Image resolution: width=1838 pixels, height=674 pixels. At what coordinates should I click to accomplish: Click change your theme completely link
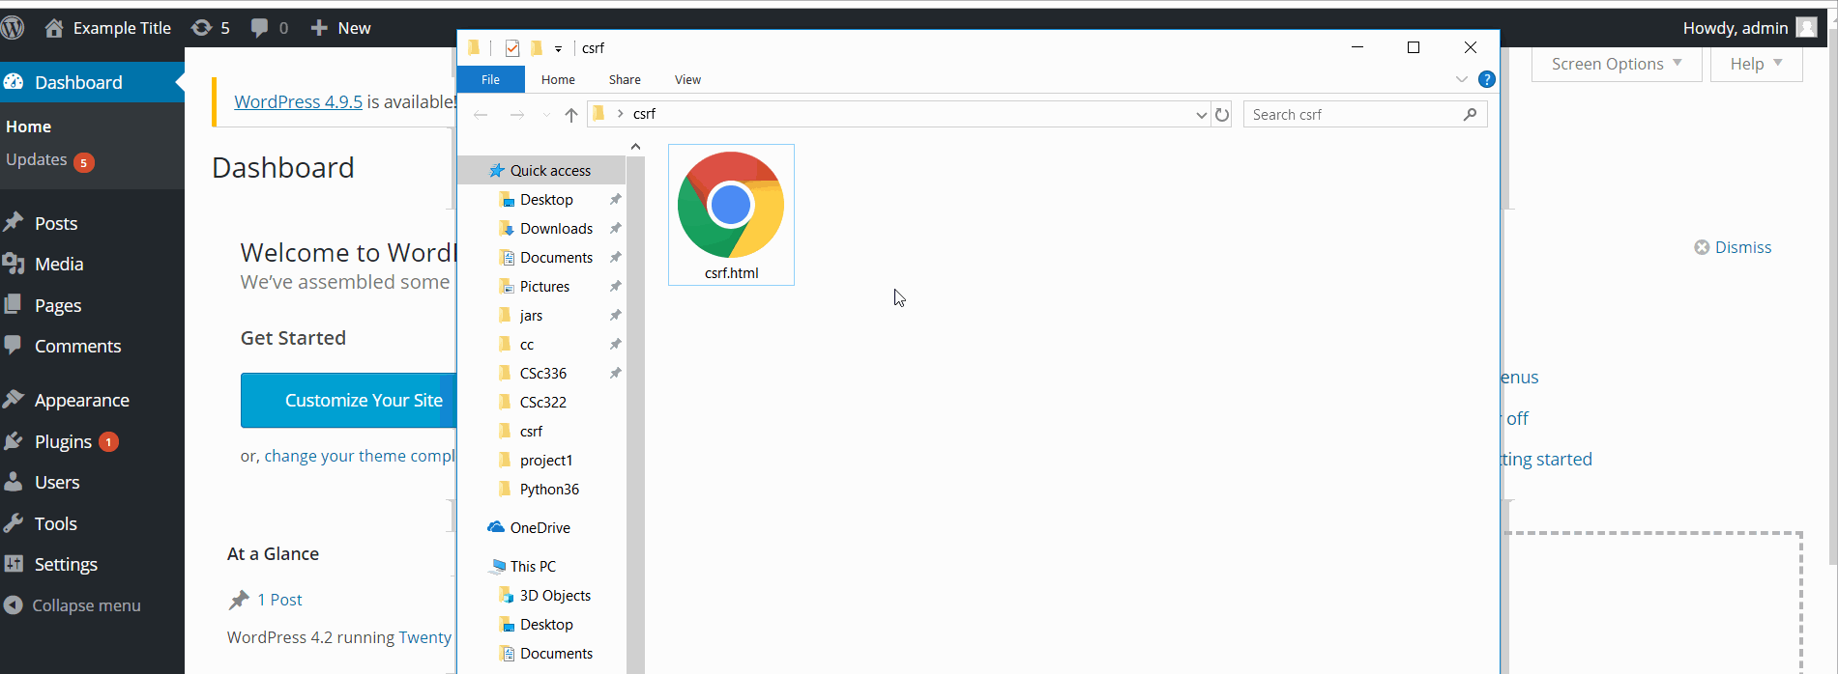(360, 456)
